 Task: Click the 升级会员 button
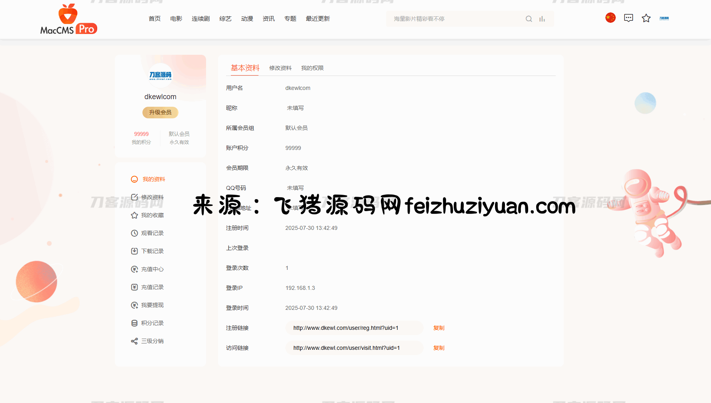(x=160, y=112)
